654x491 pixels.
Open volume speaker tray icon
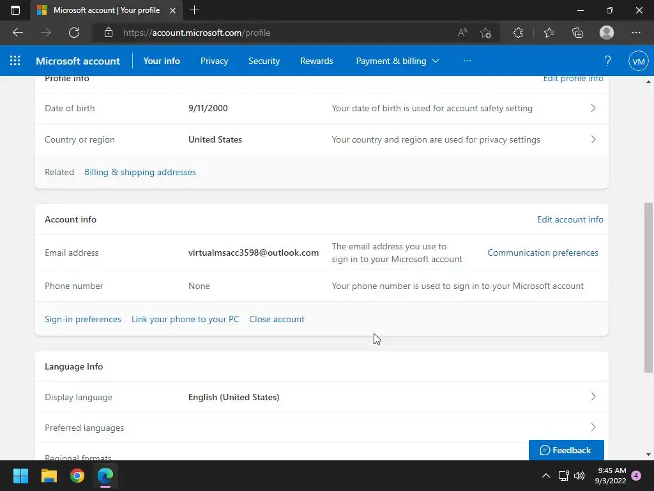[579, 476]
